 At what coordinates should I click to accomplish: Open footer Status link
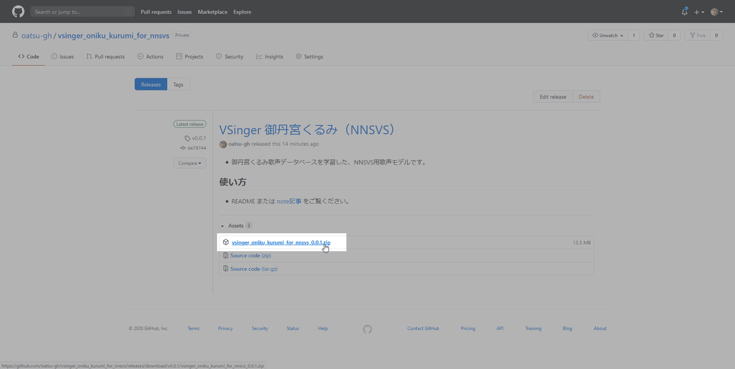[x=293, y=329]
